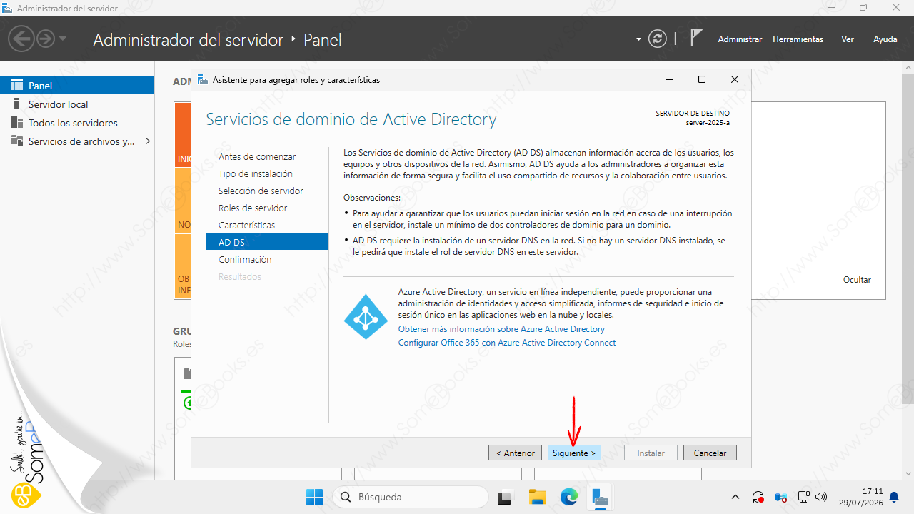The image size is (914, 514).
Task: Open the notification bell in the taskbar
Action: (x=894, y=497)
